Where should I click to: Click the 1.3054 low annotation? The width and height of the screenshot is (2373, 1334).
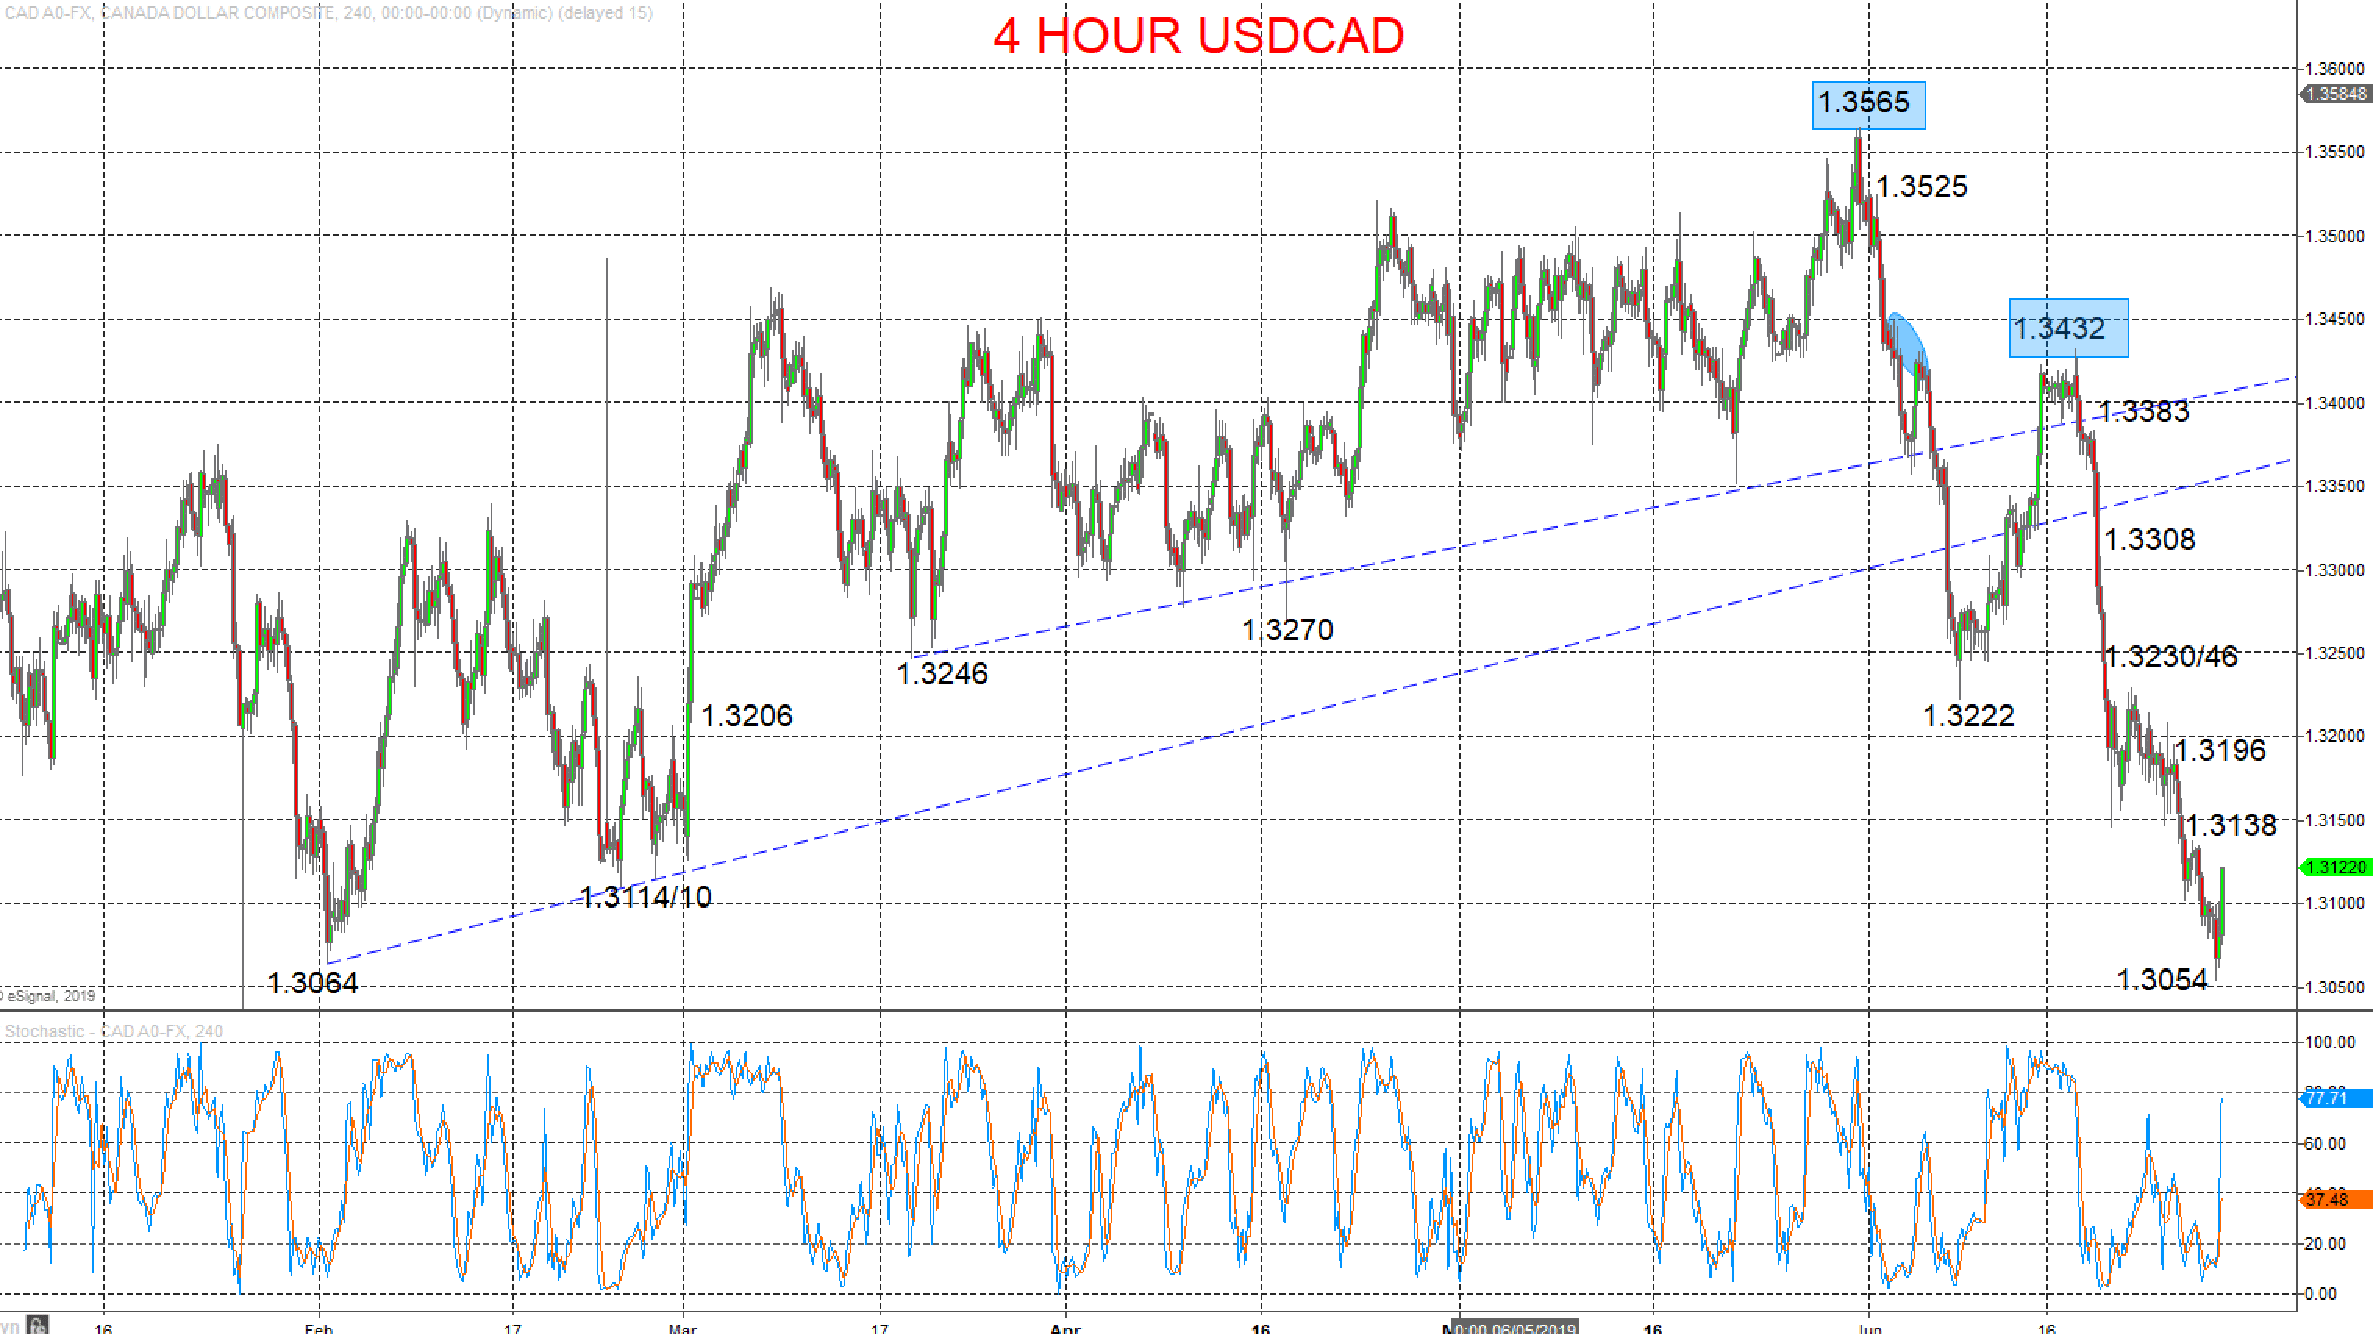2162,979
